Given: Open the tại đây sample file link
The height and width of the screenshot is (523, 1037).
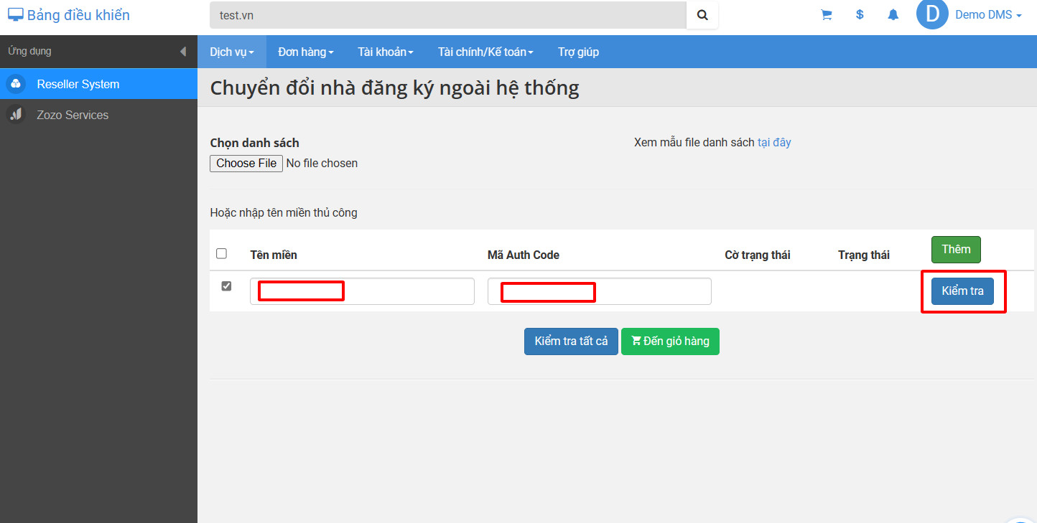Looking at the screenshot, I should 774,142.
